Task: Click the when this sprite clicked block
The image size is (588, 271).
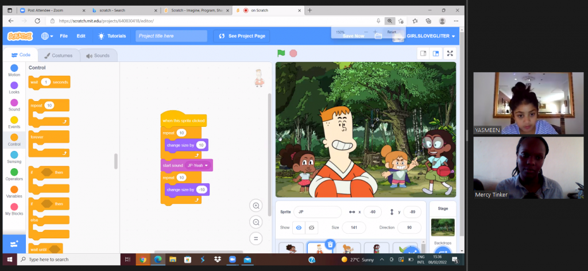Action: coord(183,121)
